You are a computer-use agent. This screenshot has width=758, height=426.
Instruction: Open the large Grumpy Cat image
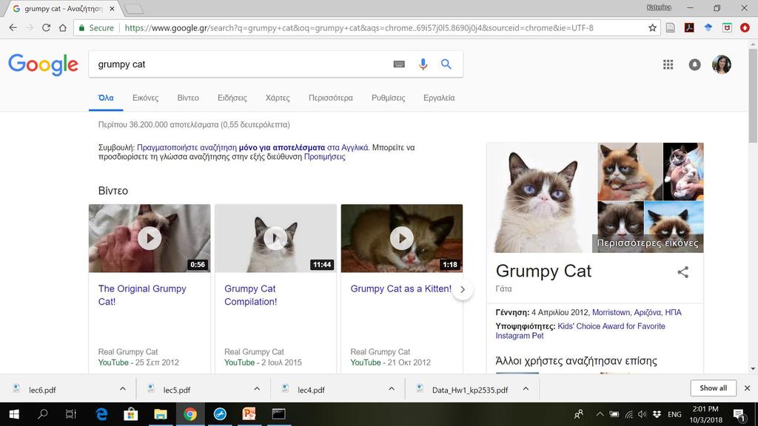coord(542,197)
